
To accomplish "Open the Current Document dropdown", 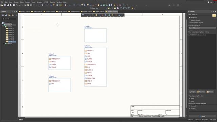I will click(x=202, y=28).
